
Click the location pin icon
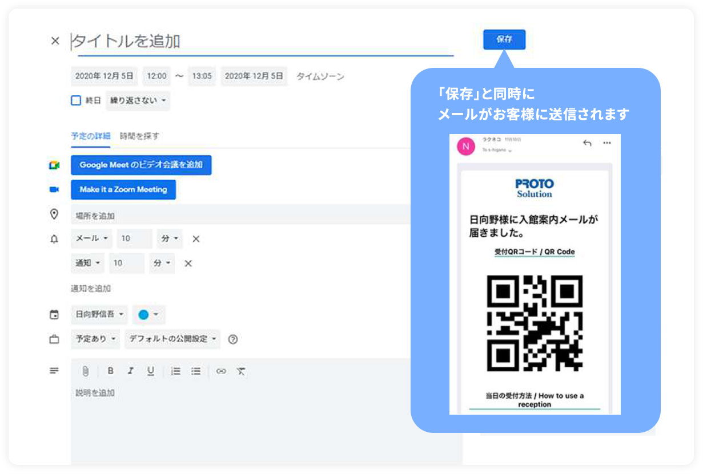coord(54,214)
